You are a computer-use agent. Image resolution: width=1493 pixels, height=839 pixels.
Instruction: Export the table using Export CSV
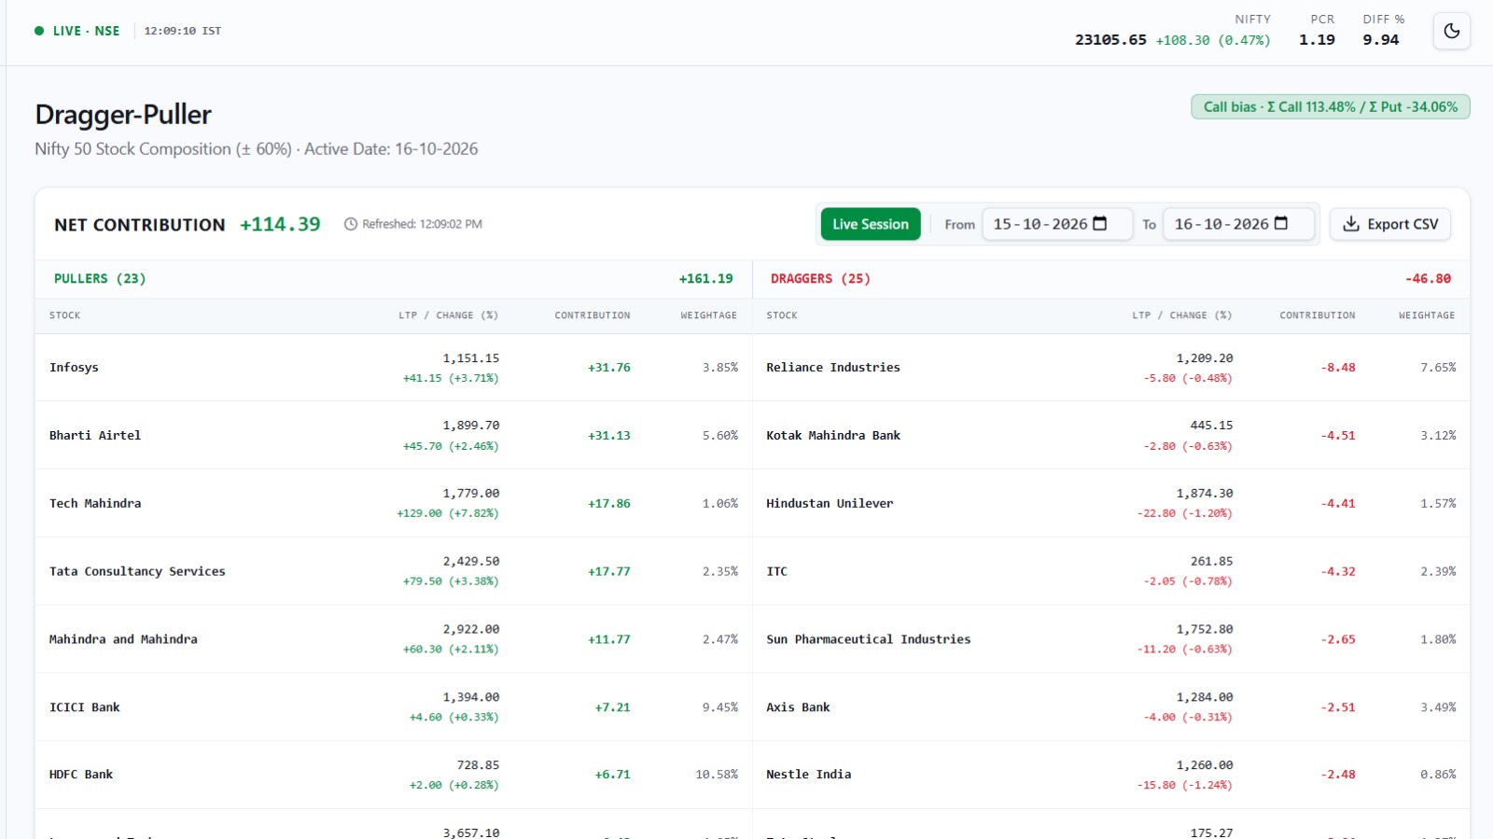pyautogui.click(x=1390, y=224)
